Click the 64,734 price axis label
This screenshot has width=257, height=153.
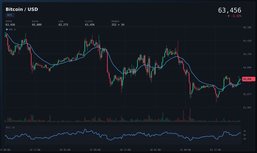pyautogui.click(x=247, y=54)
